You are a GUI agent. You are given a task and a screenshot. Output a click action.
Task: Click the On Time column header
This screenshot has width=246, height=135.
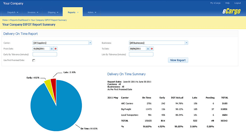click(x=147, y=98)
